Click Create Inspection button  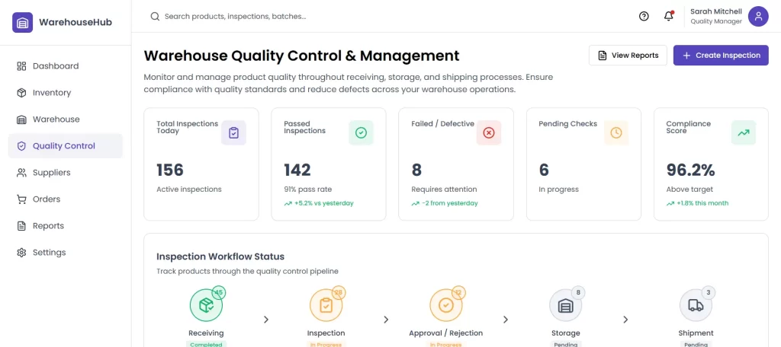tap(721, 56)
